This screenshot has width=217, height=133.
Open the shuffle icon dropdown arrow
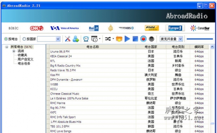coord(113,39)
